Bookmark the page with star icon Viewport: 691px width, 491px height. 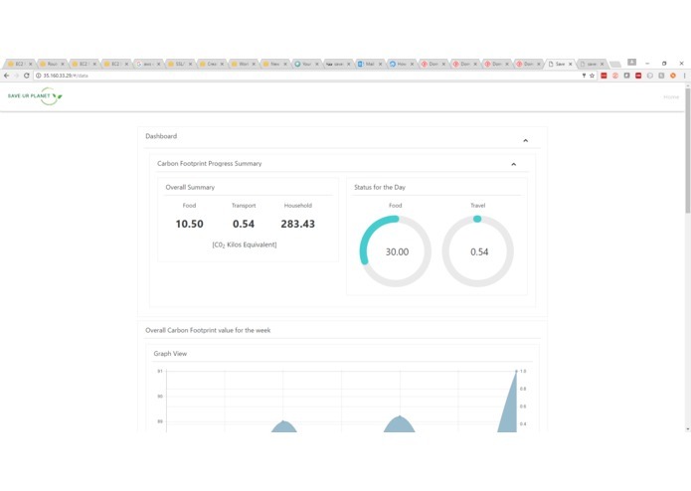(592, 76)
